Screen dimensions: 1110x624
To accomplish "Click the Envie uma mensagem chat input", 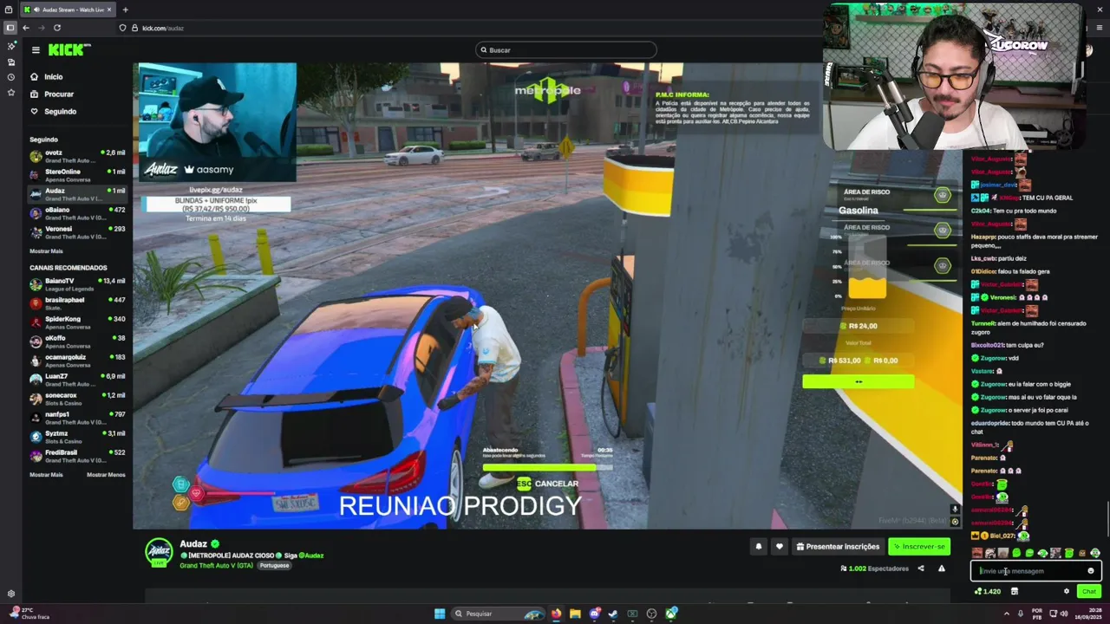I will pos(1035,571).
